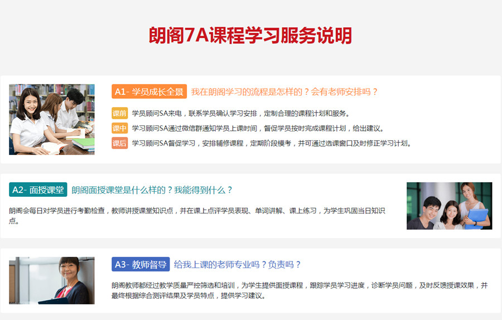Click the orange 课前 badge
Viewport: 502px width, 320px height.
(x=120, y=113)
